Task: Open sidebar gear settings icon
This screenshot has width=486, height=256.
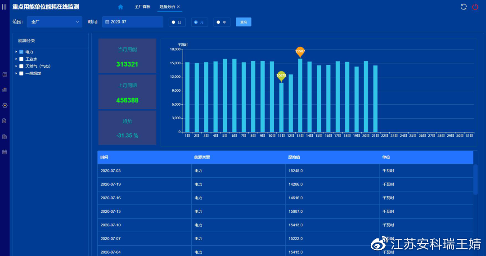Action: pos(4,105)
